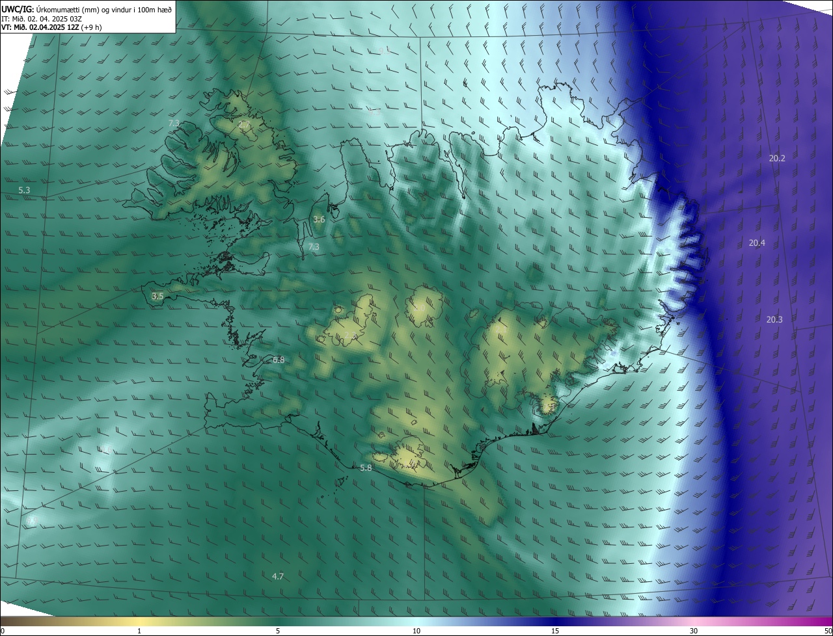This screenshot has height=636, width=833.
Task: Click the 7.3 value directly below 3.6
Action: [314, 247]
